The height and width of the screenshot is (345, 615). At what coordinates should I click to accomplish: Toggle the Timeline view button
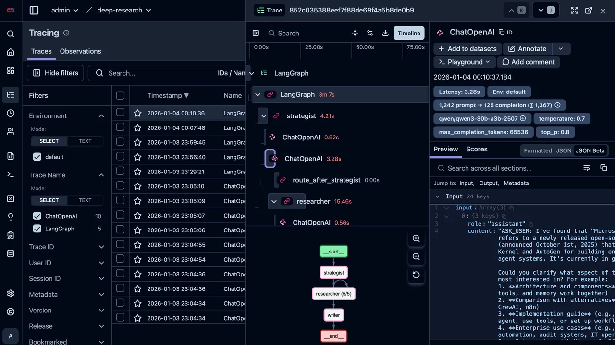(409, 33)
